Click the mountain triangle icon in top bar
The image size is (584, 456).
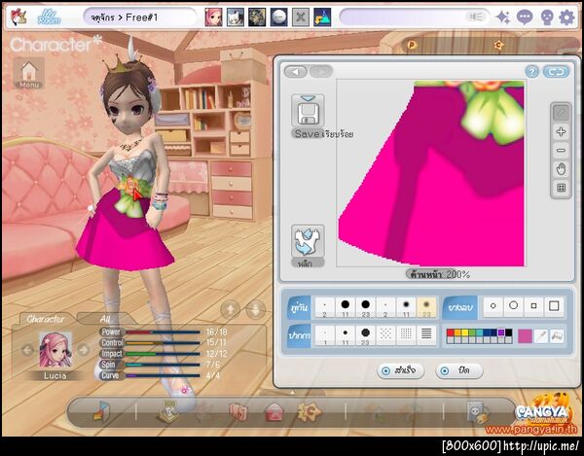click(x=322, y=18)
